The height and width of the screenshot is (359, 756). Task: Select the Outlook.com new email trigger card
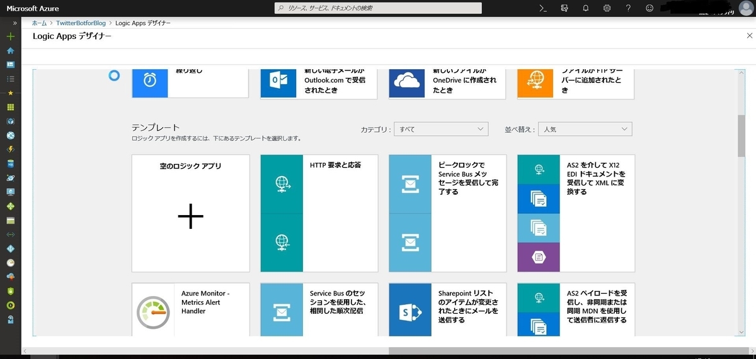tap(319, 84)
